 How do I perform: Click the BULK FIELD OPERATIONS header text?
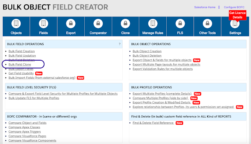point(25,44)
